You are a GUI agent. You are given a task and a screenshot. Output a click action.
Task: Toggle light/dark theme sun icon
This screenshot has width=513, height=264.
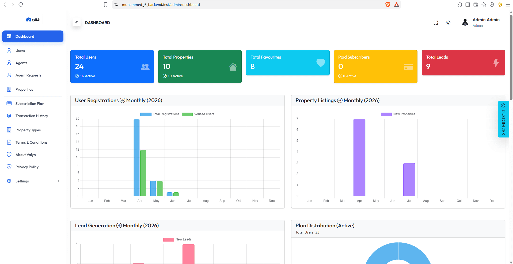click(448, 23)
